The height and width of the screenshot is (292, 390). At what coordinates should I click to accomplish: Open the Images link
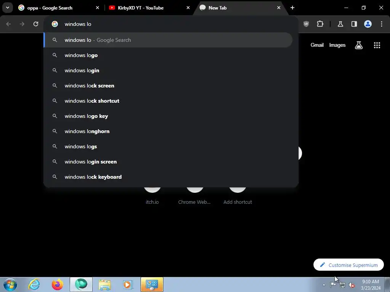[x=337, y=45]
